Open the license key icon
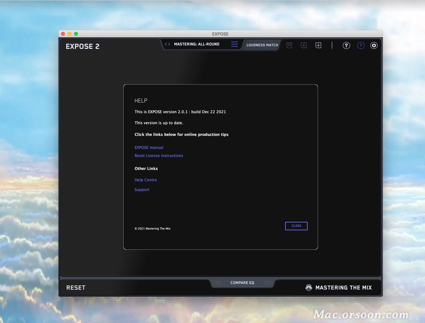Viewport: 425px width, 323px height. coord(346,45)
